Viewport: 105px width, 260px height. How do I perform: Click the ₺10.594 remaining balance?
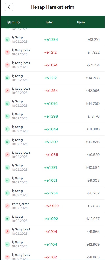pyautogui.click(x=92, y=167)
